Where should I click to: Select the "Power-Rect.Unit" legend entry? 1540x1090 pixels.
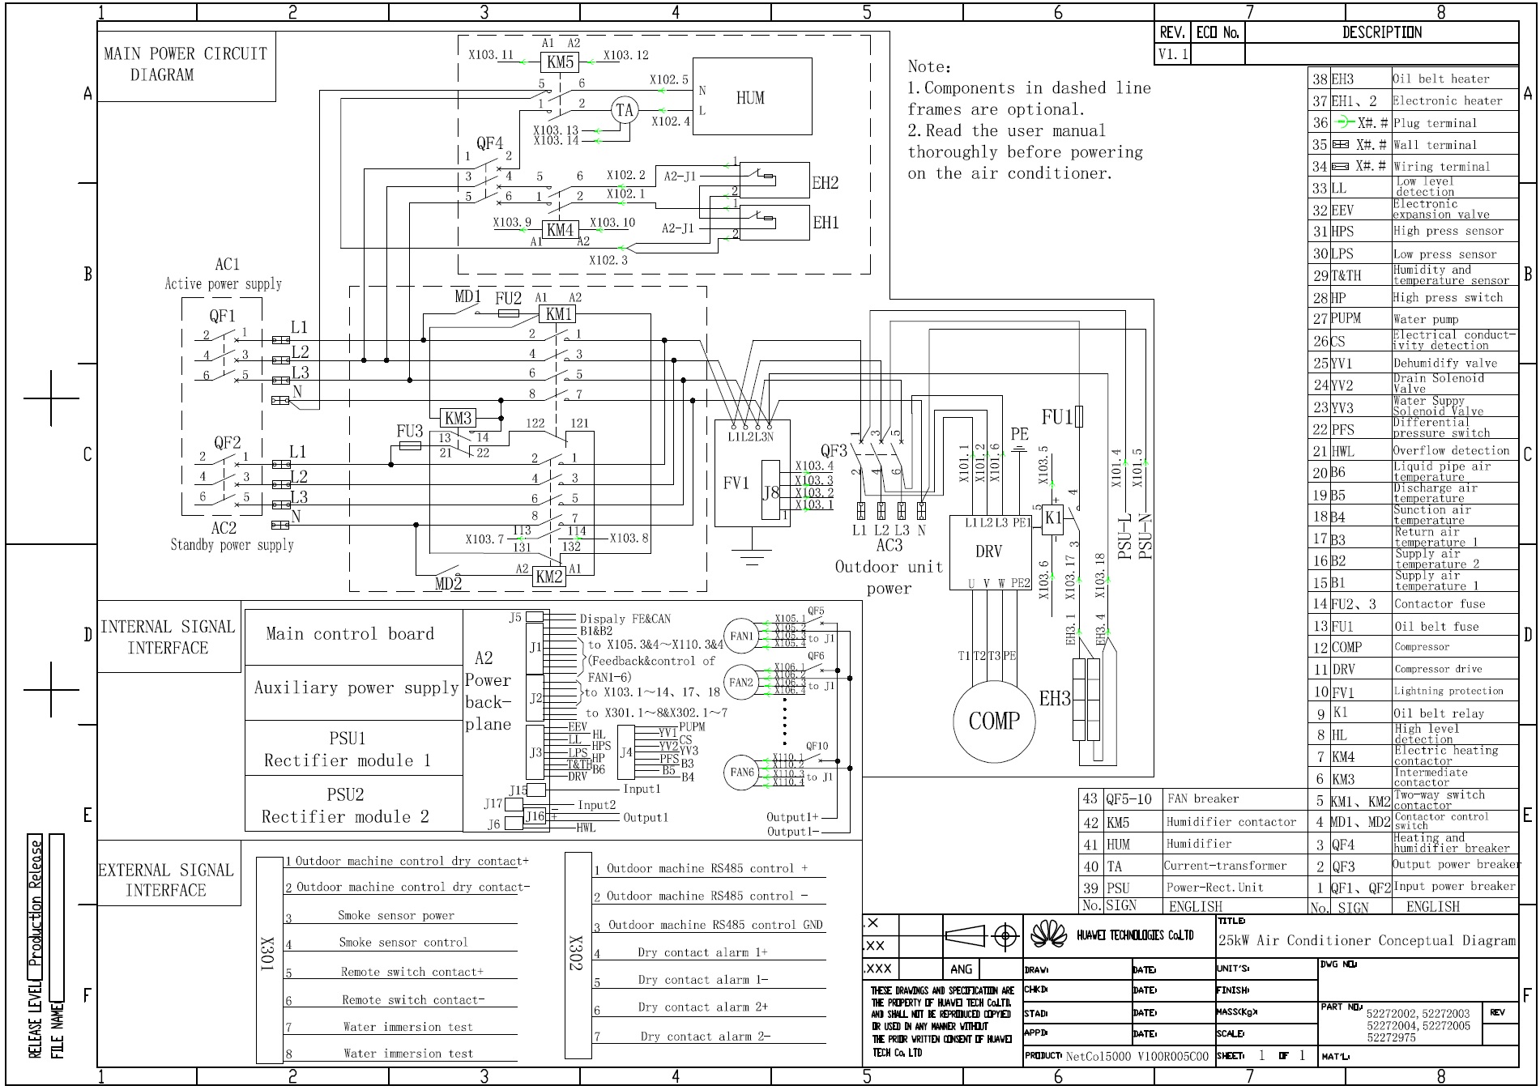[1215, 887]
